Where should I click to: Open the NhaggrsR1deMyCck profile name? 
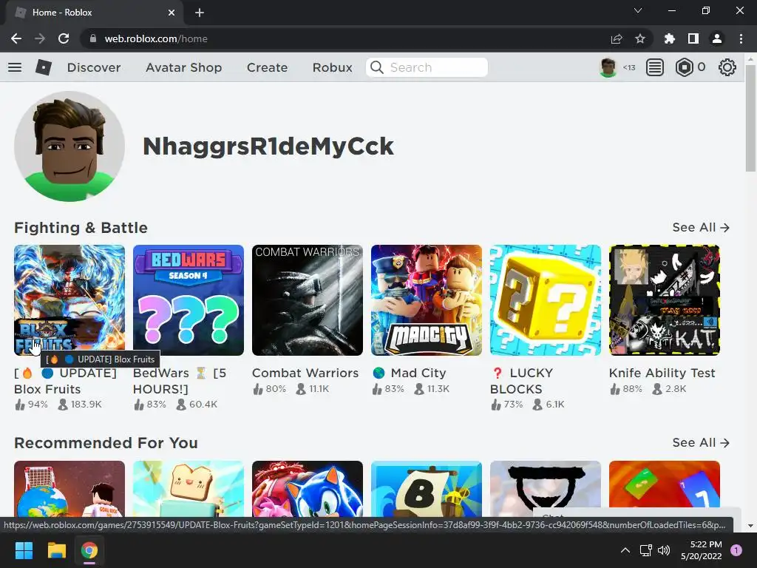pos(268,146)
